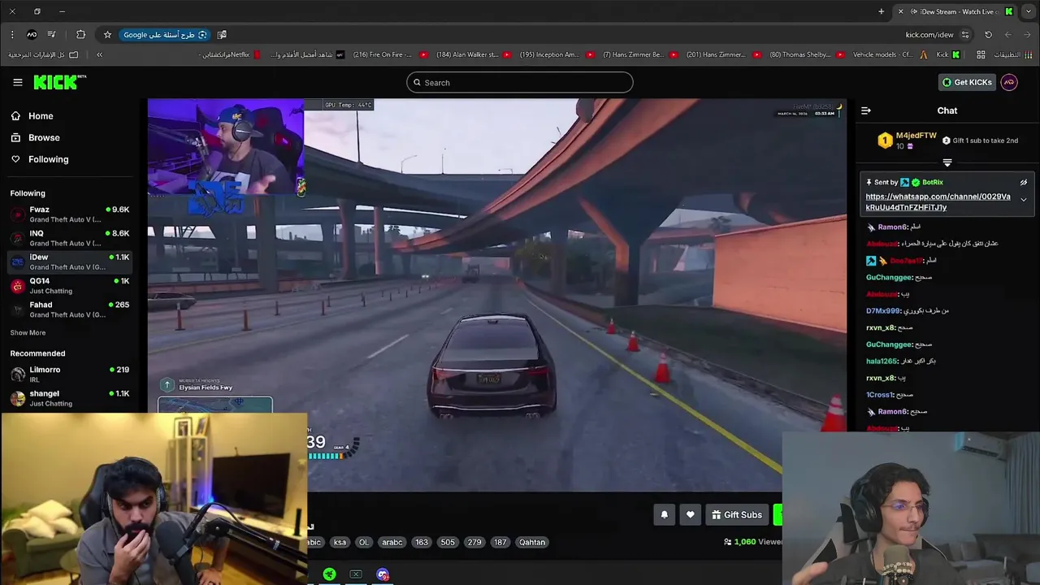
Task: Open Browse in Kick sidebar
Action: coord(35,138)
